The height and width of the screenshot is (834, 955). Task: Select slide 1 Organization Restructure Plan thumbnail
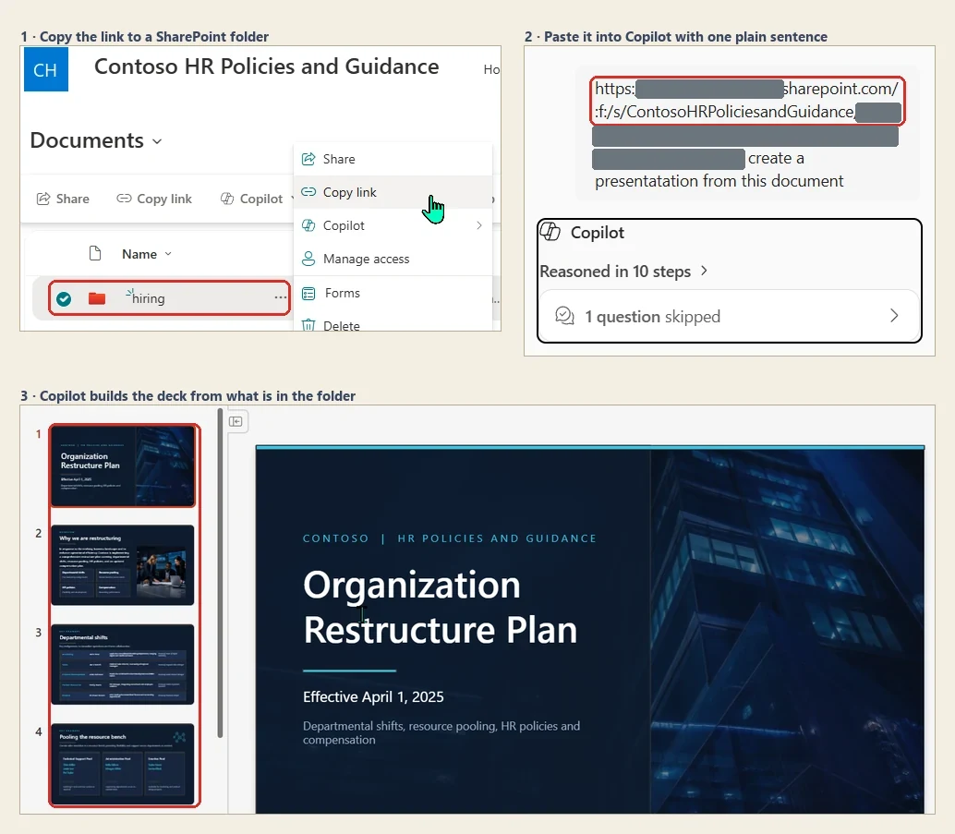click(123, 466)
